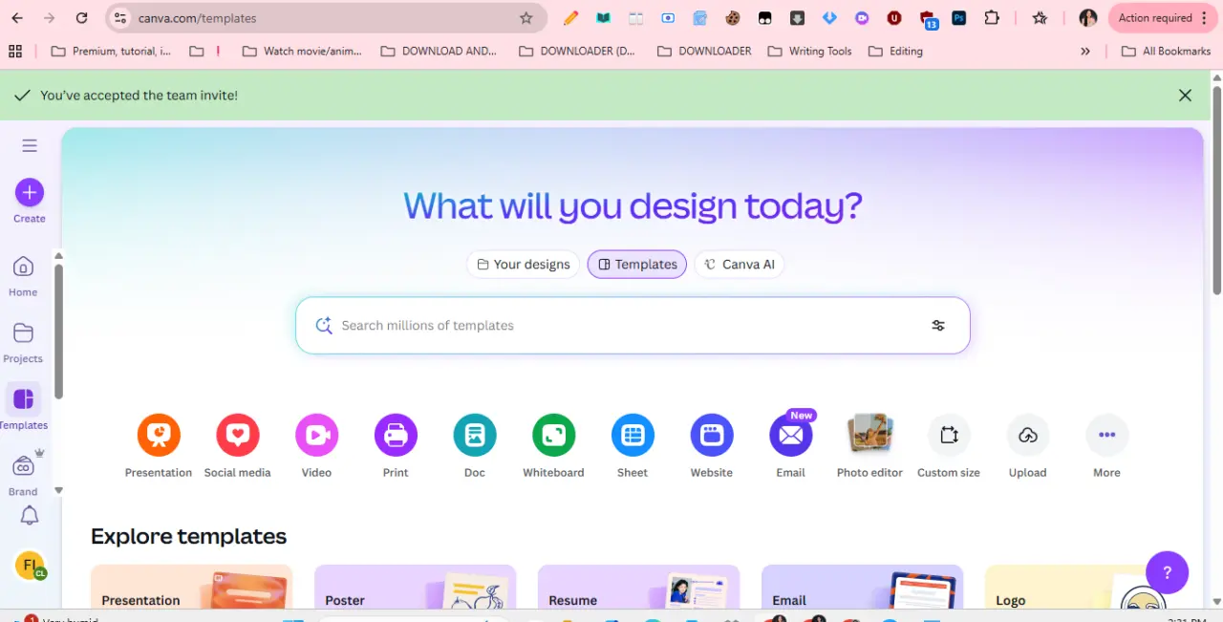
Task: Choose the Sheet design type
Action: coord(633,446)
